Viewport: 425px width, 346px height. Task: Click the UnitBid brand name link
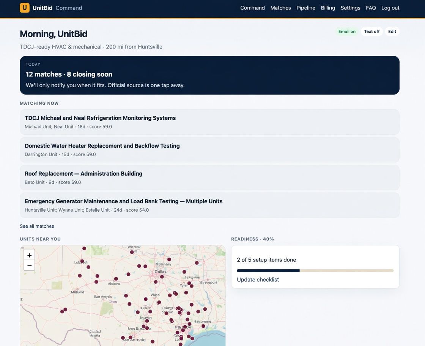[x=42, y=8]
